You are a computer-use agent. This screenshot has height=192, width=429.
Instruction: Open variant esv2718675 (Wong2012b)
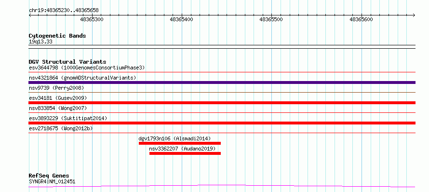click(x=60, y=128)
